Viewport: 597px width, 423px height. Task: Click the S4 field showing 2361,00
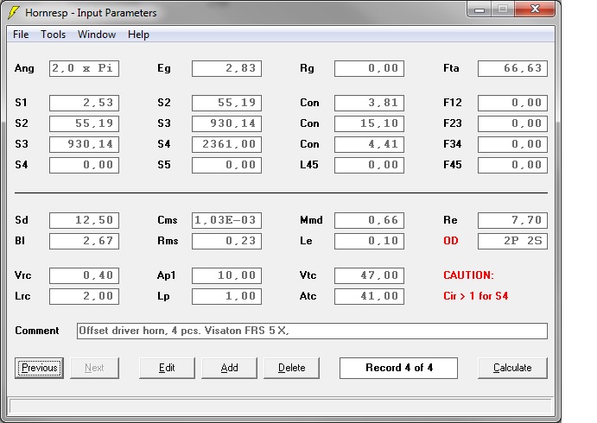(226, 144)
